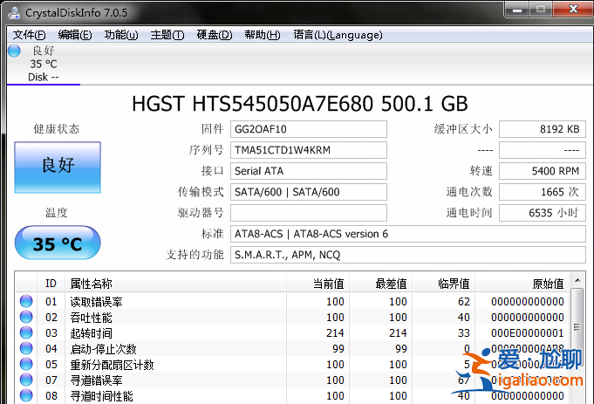Click the 当前值 column header
The height and width of the screenshot is (404, 594).
coord(317,284)
